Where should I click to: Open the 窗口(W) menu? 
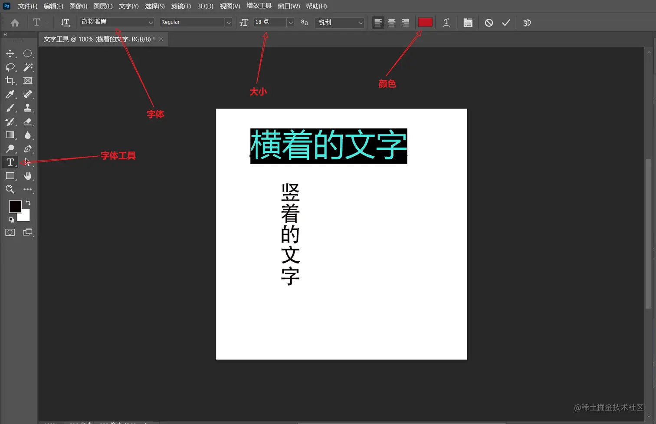pyautogui.click(x=289, y=6)
